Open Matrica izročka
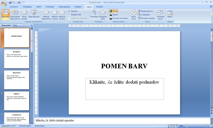 pos(55,15)
